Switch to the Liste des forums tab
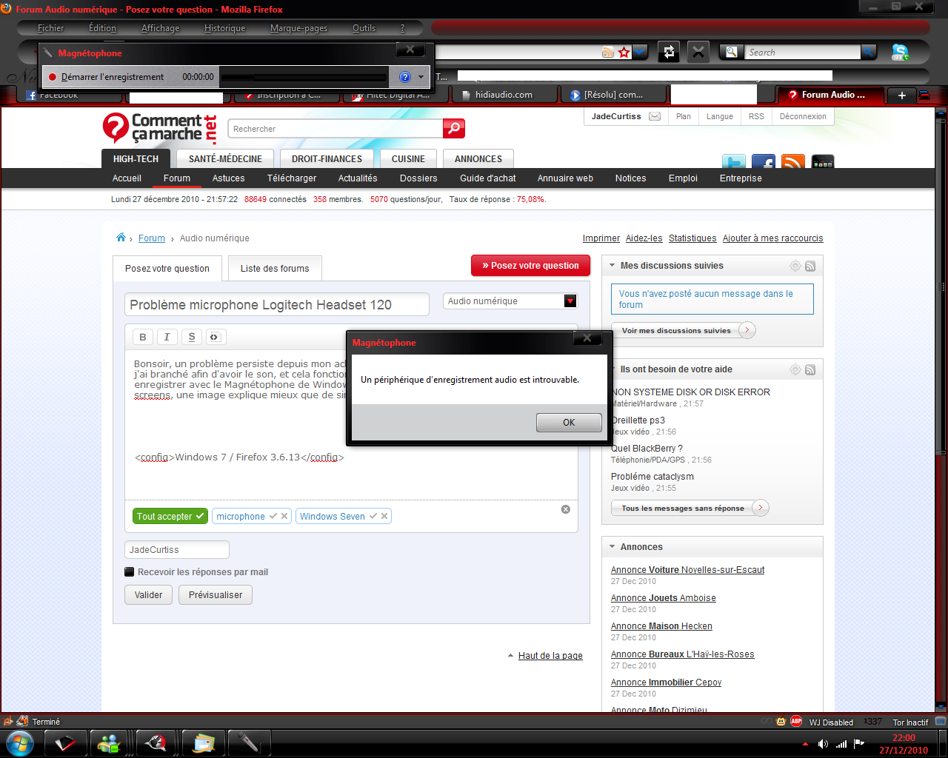Image resolution: width=948 pixels, height=758 pixels. pyautogui.click(x=275, y=268)
